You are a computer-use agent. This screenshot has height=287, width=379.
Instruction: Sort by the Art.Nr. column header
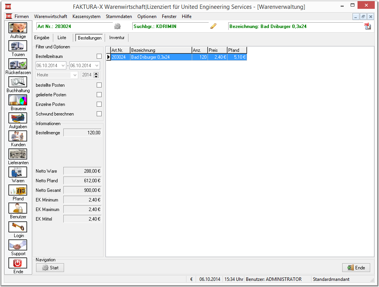coord(120,50)
